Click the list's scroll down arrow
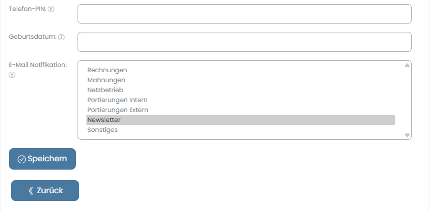429x212 pixels. pos(407,135)
